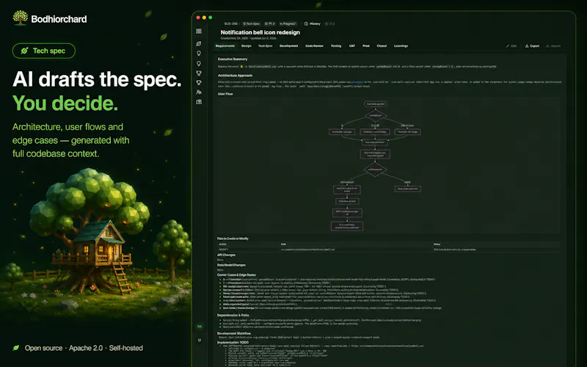Switch to the Development tab
Image resolution: width=587 pixels, height=367 pixels.
pyautogui.click(x=288, y=46)
